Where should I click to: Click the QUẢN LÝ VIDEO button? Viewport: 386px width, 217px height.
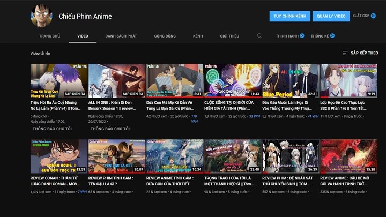[331, 16]
